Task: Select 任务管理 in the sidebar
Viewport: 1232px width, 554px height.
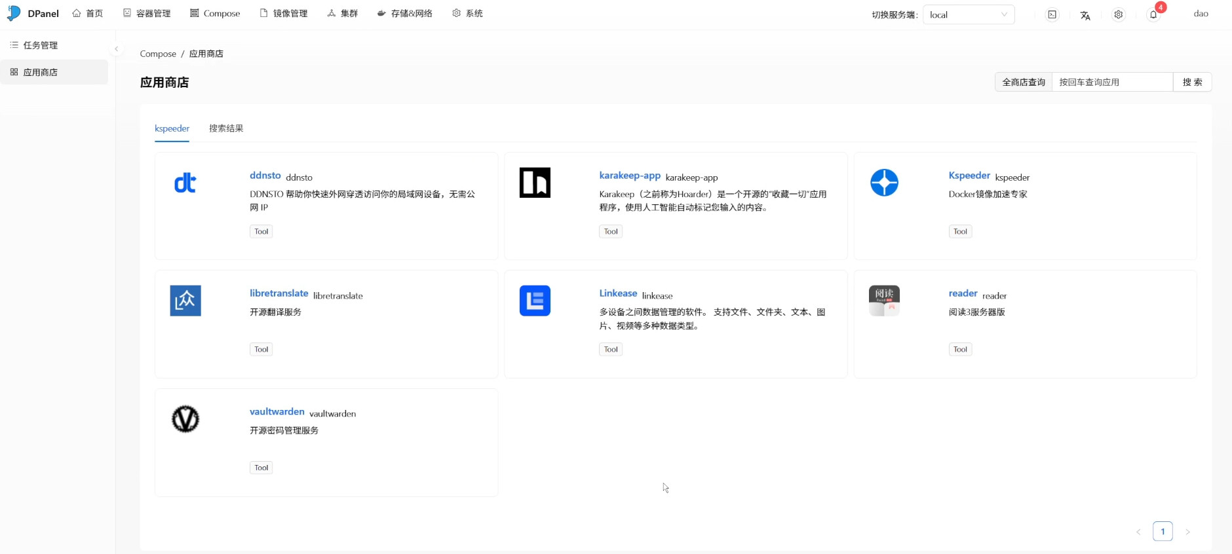Action: [41, 45]
